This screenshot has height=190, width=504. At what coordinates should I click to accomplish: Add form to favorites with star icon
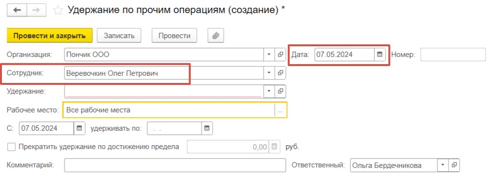[58, 10]
